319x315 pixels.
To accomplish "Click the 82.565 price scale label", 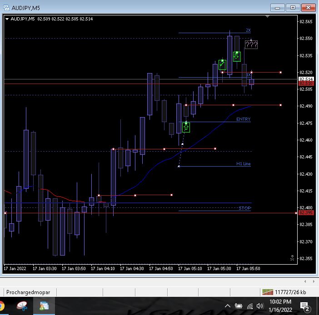I will tap(306, 21).
